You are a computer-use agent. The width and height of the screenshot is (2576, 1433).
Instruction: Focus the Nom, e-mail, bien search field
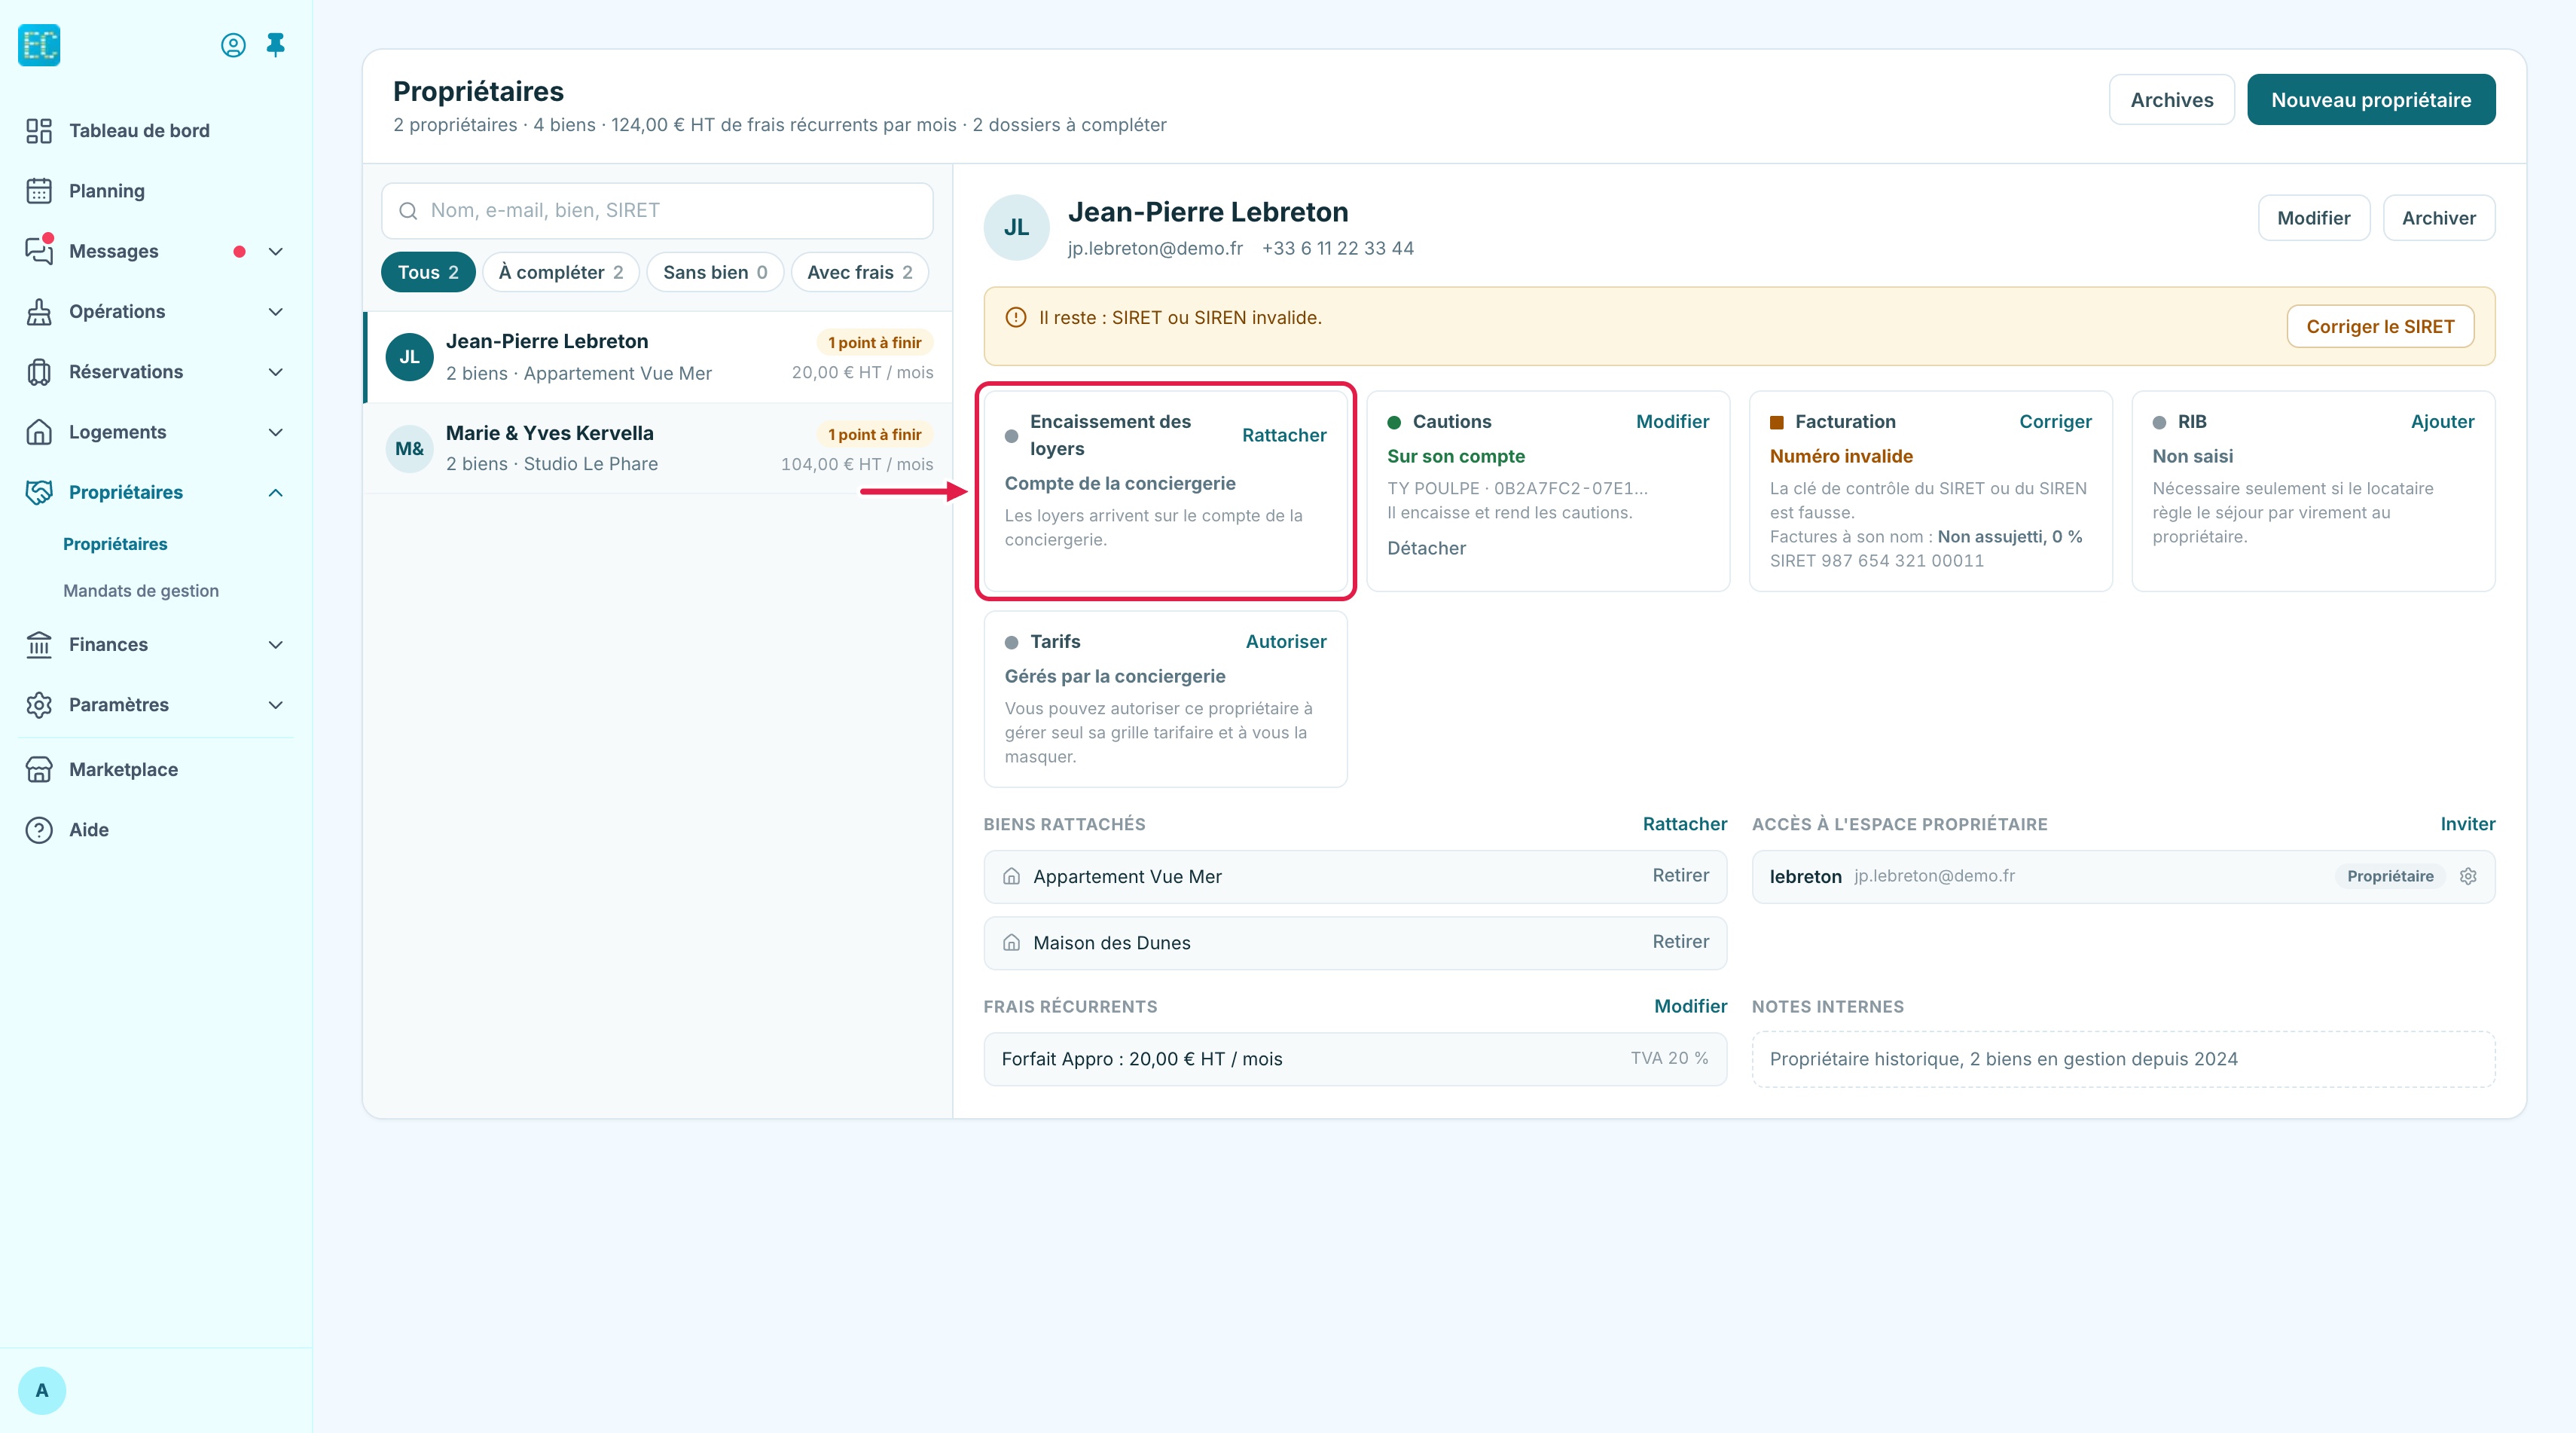(657, 210)
